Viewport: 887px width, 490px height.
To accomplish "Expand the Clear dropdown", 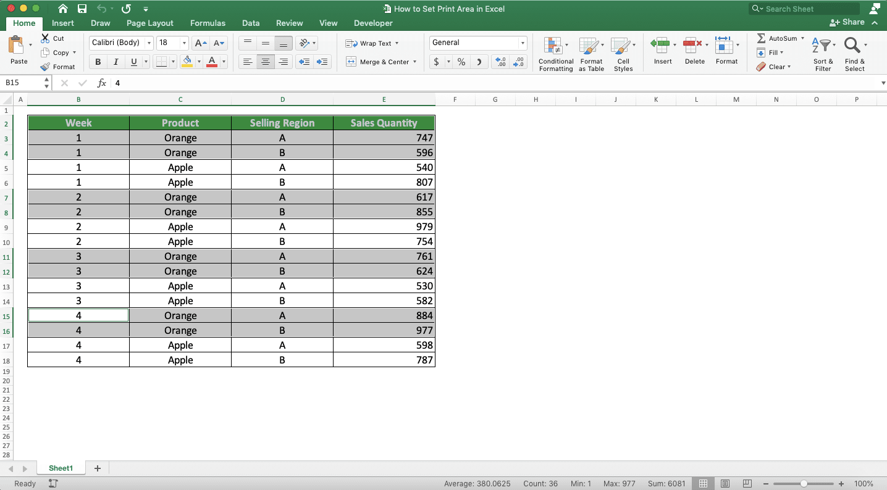I will 789,67.
